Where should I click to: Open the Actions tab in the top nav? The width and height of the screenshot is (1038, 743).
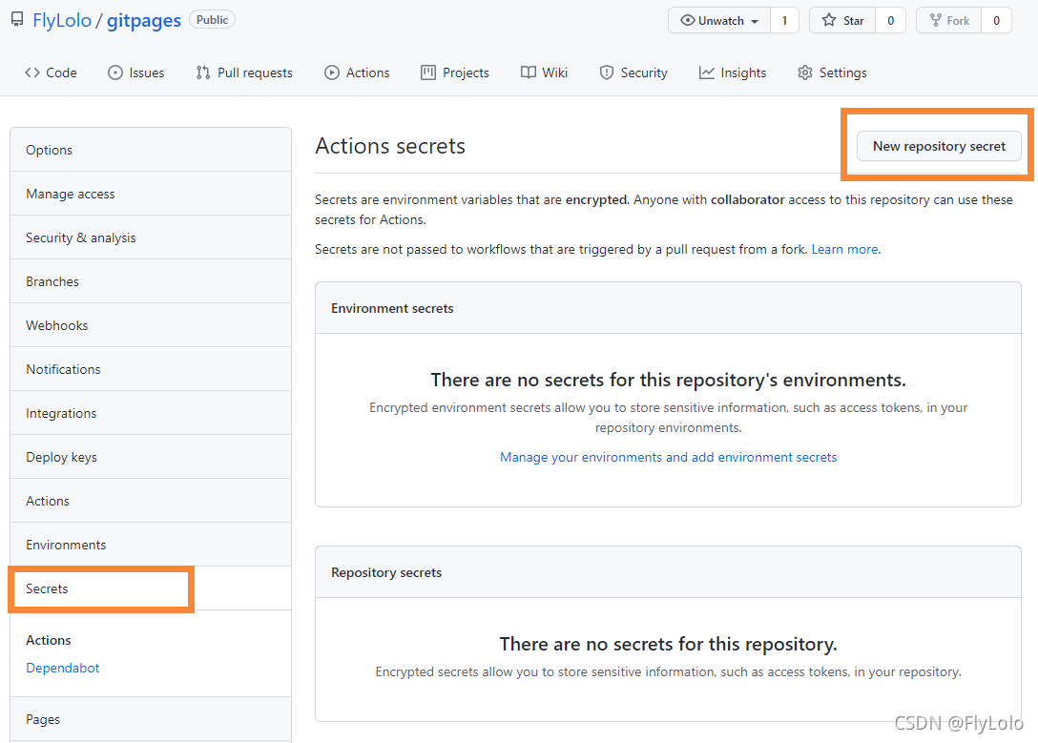[x=357, y=72]
